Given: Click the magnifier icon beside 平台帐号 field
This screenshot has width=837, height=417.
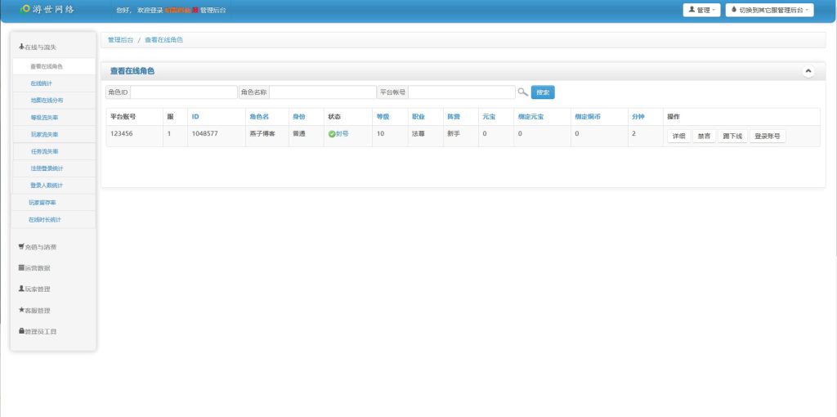Looking at the screenshot, I should click(523, 92).
